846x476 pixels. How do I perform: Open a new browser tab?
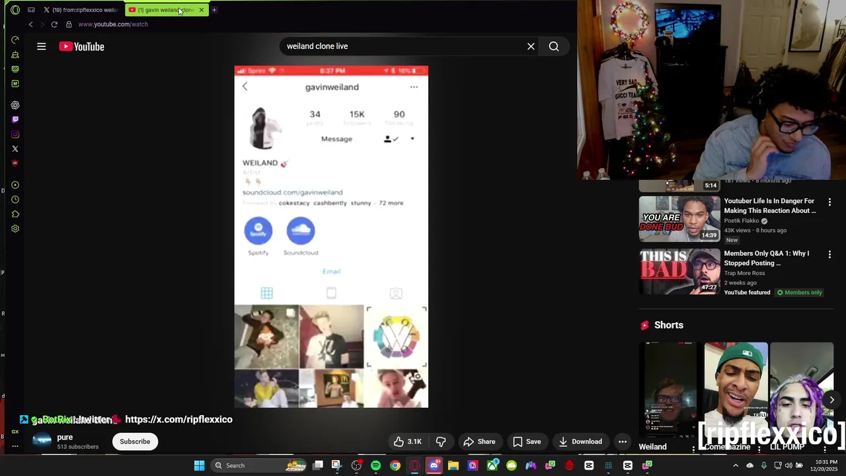[214, 10]
